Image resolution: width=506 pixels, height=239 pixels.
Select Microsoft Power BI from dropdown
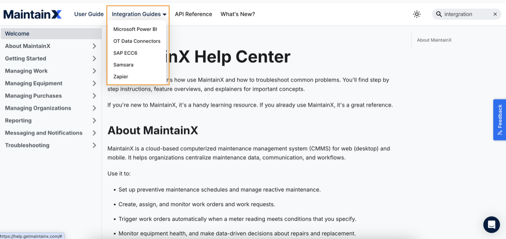(135, 29)
